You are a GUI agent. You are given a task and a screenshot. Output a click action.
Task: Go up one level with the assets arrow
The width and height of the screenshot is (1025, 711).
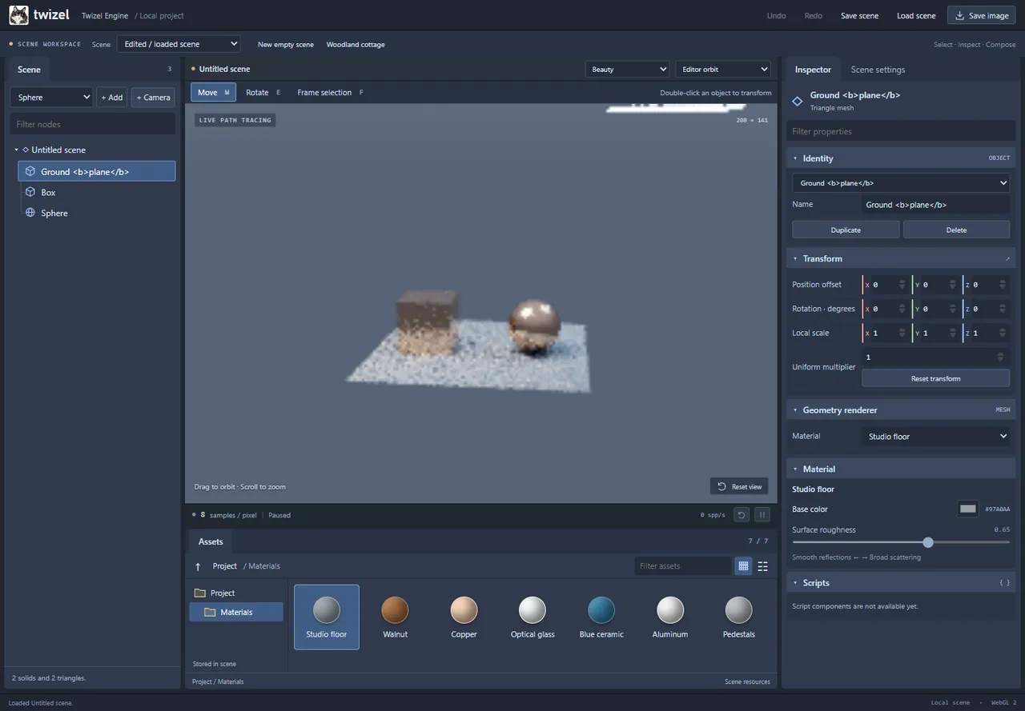pos(198,566)
